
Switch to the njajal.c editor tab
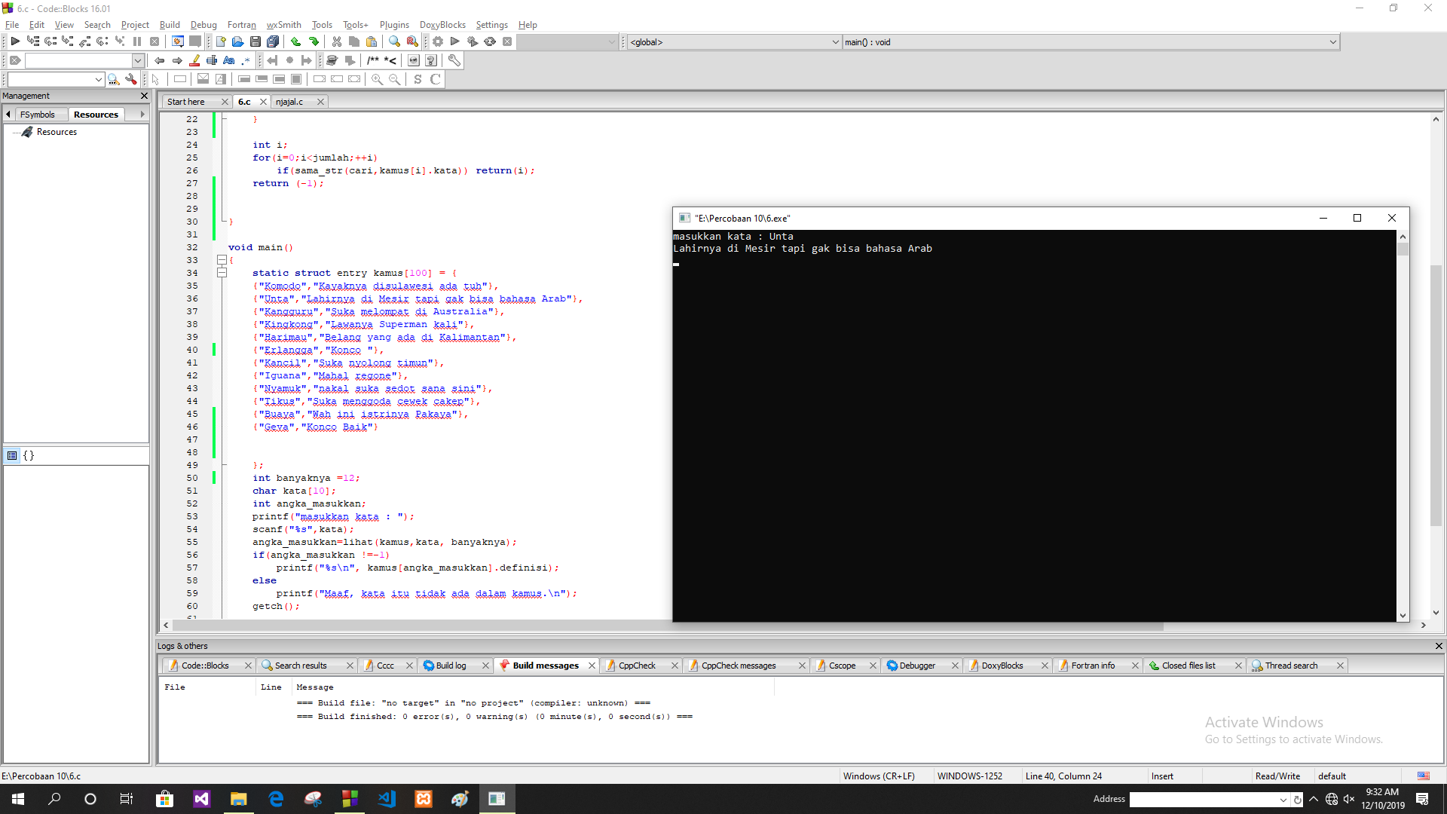[x=289, y=102]
